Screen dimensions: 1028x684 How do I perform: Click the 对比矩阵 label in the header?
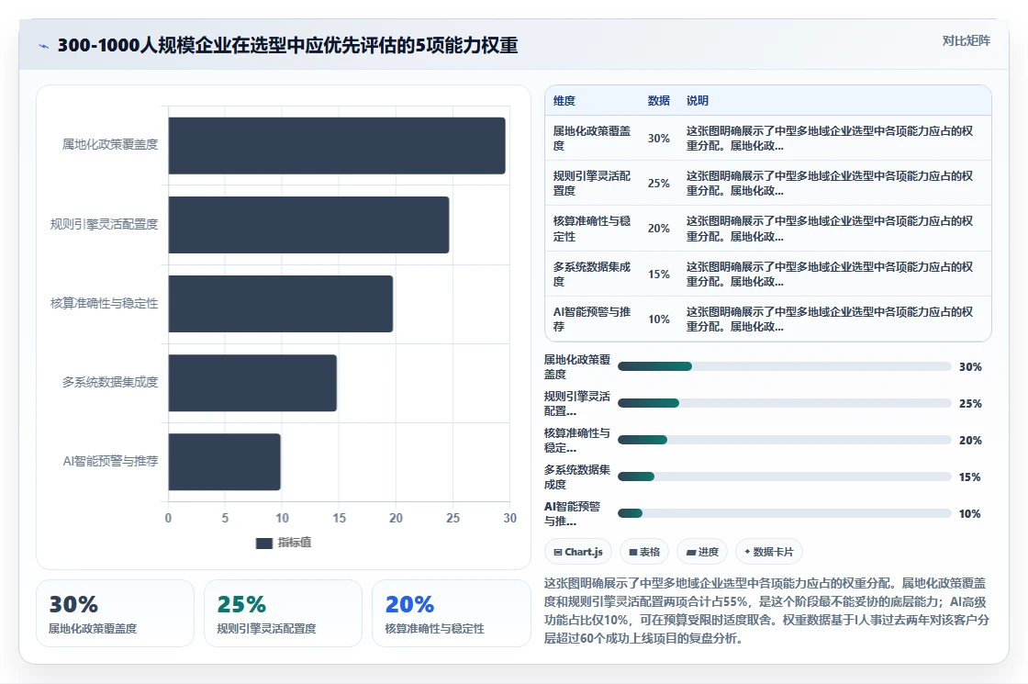966,40
